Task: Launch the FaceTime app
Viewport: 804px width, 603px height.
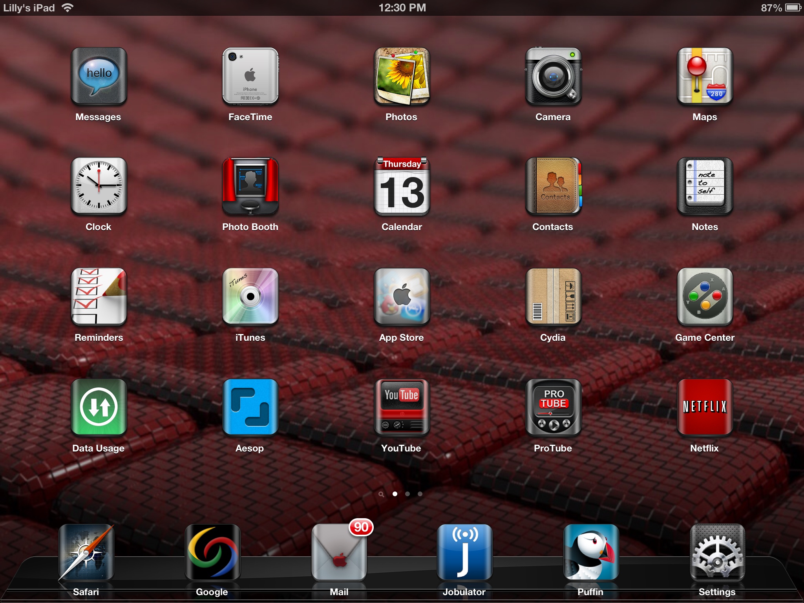Action: tap(250, 76)
